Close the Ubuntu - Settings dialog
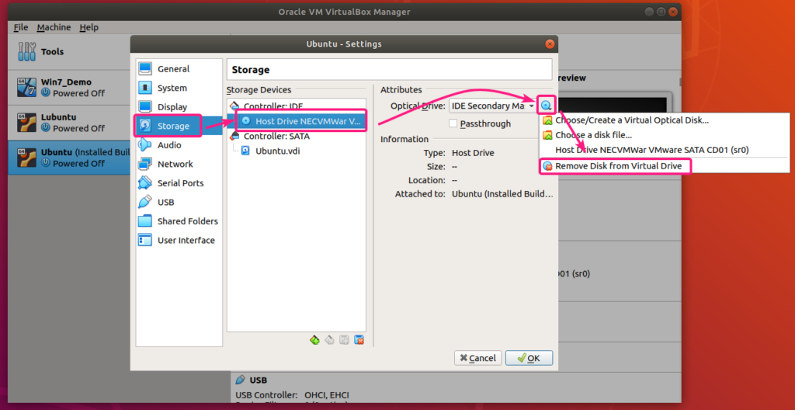Image resolution: width=795 pixels, height=410 pixels. (x=550, y=44)
